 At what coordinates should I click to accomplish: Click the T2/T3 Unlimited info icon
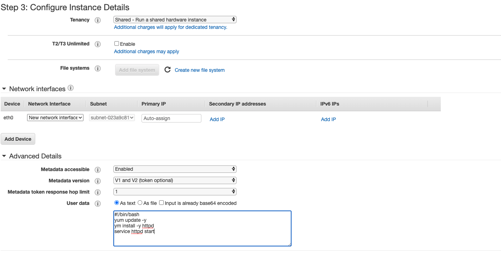coord(98,44)
